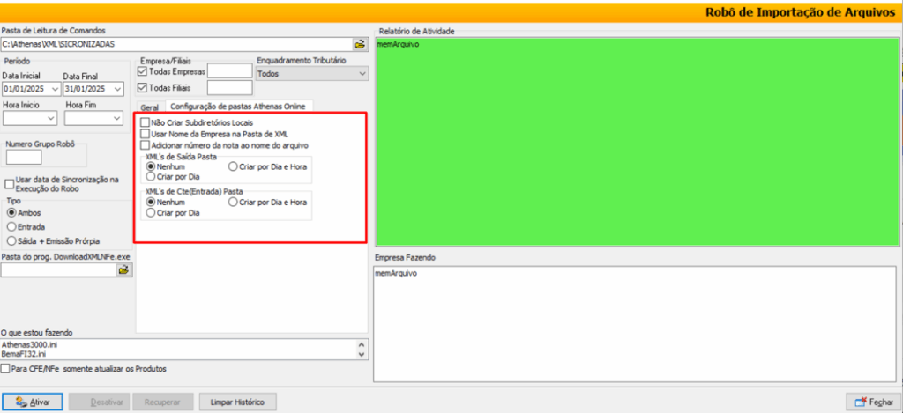The image size is (903, 413).
Task: Expand the Enquadramento Tributário dropdown
Action: click(362, 75)
